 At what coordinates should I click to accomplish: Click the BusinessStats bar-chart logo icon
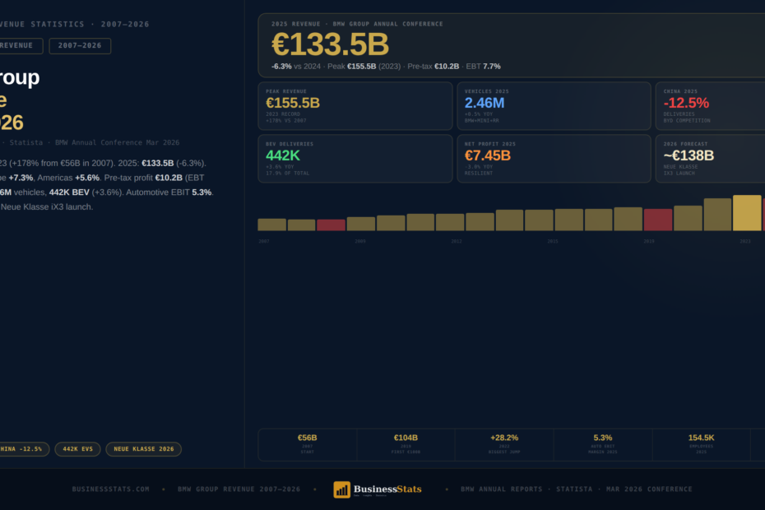[341, 489]
